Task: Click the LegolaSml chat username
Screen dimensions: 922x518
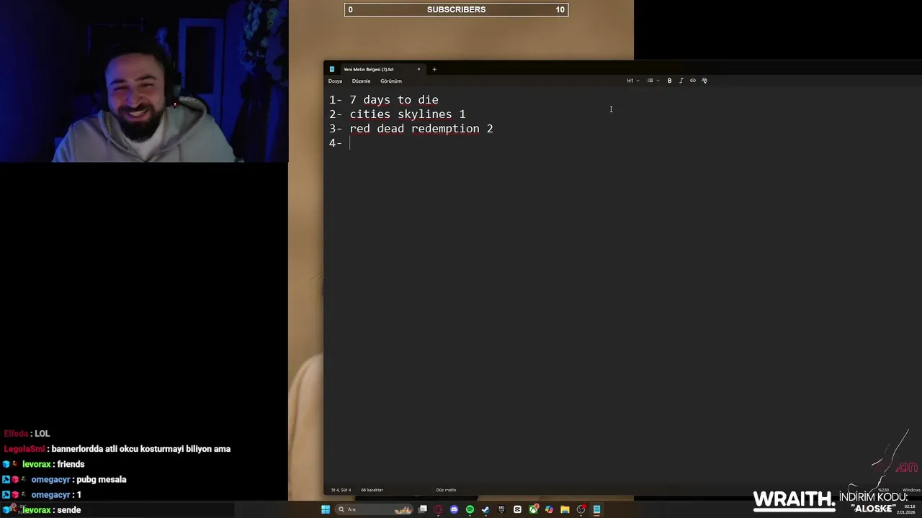Action: [24, 449]
